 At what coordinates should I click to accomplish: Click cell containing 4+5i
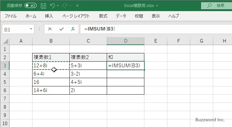[88, 82]
